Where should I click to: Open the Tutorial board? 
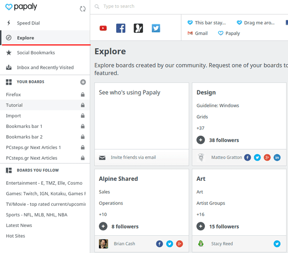pyautogui.click(x=14, y=105)
